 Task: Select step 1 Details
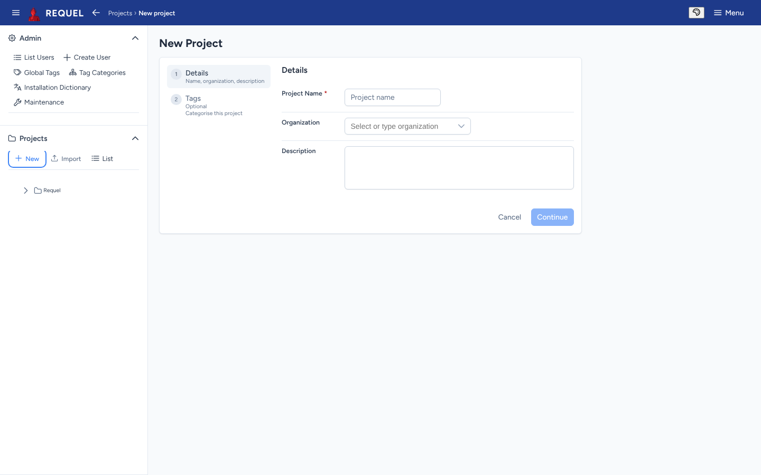(x=219, y=77)
